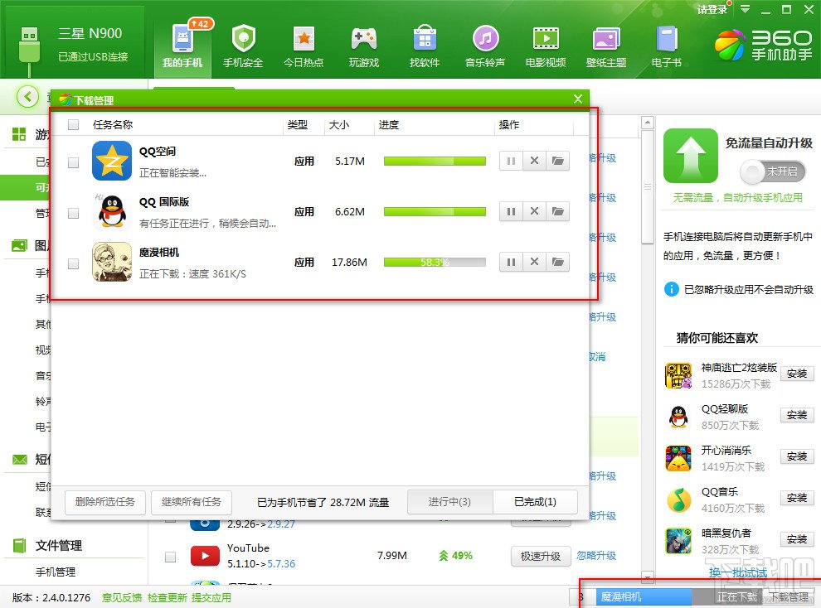Viewport: 821px width, 608px height.
Task: Install QQ音乐
Action: (797, 498)
